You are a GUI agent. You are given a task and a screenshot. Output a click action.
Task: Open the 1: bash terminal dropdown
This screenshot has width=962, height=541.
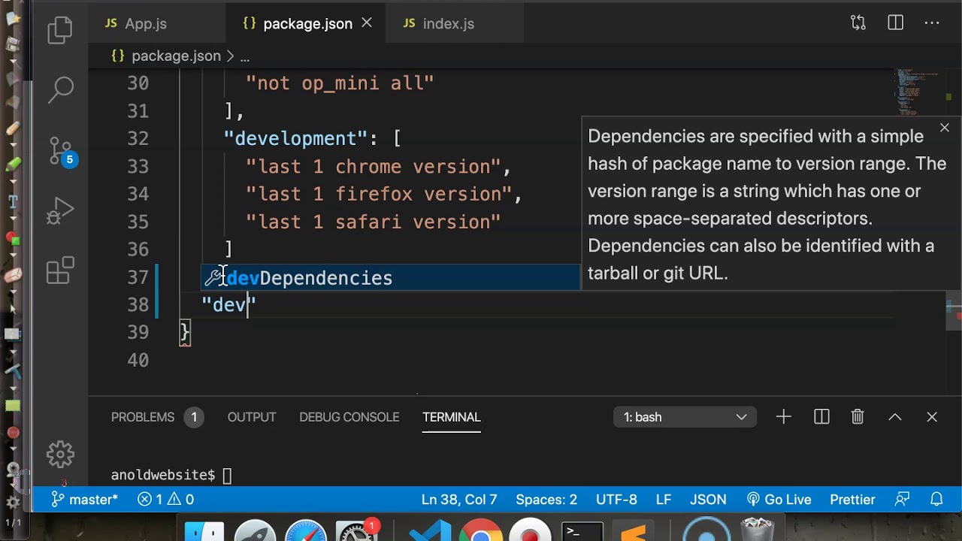pyautogui.click(x=685, y=417)
